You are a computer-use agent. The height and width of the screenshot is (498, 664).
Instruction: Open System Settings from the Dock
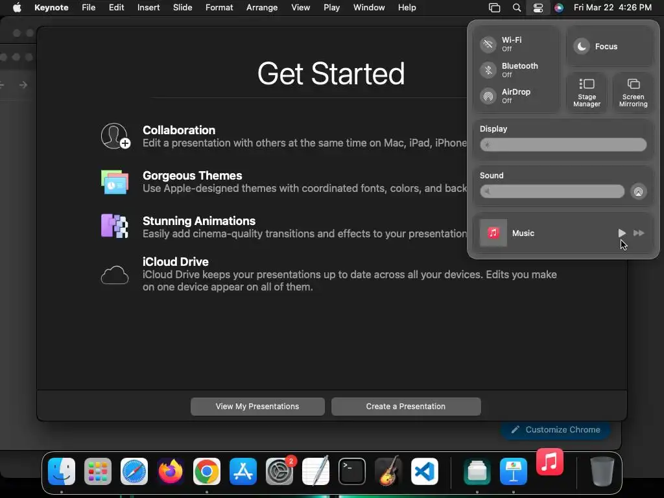pyautogui.click(x=279, y=471)
